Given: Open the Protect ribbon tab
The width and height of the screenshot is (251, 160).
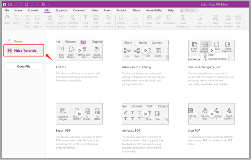Looking at the screenshot, I should point(122,10).
